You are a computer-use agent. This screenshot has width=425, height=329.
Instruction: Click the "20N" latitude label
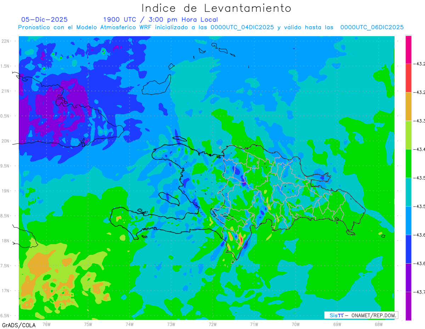pos(6,141)
